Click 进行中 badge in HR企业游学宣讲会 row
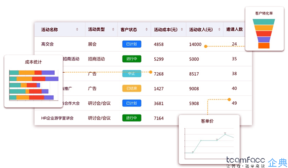288x168 pixels. click(132, 118)
